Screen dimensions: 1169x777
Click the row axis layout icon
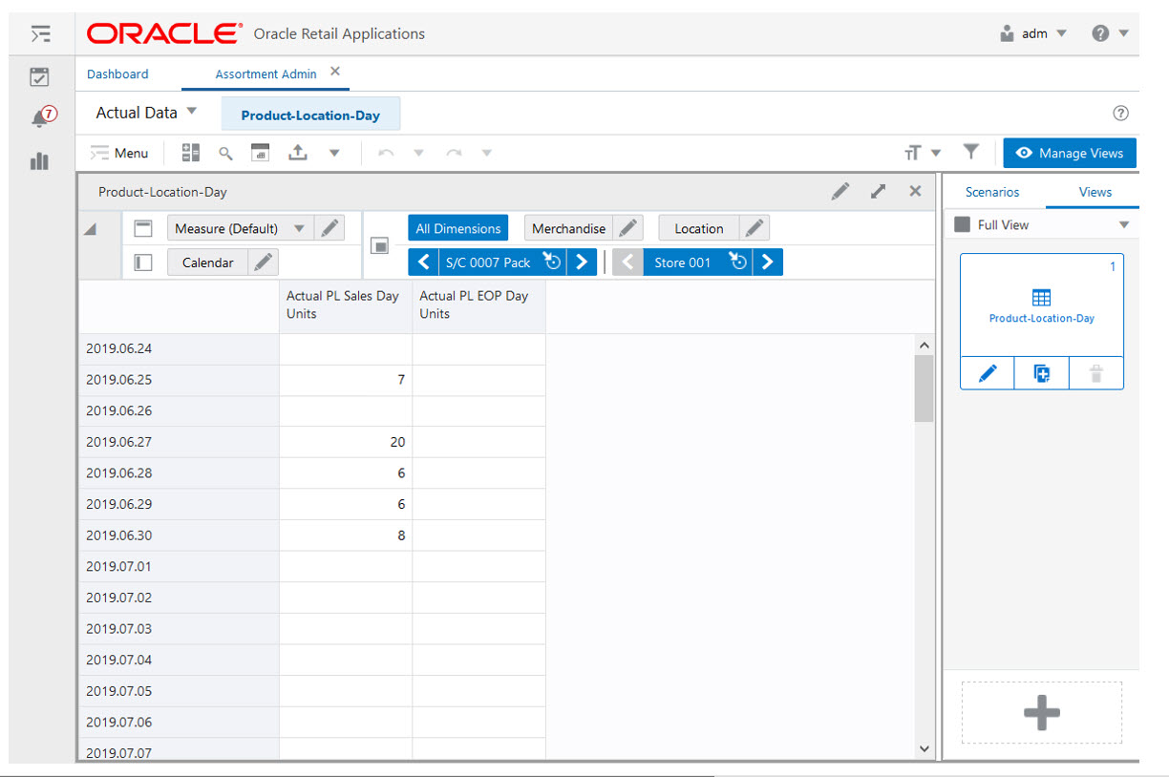tap(144, 262)
